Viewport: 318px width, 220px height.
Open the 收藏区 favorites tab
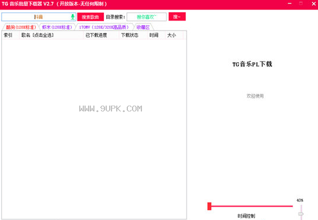(143, 27)
